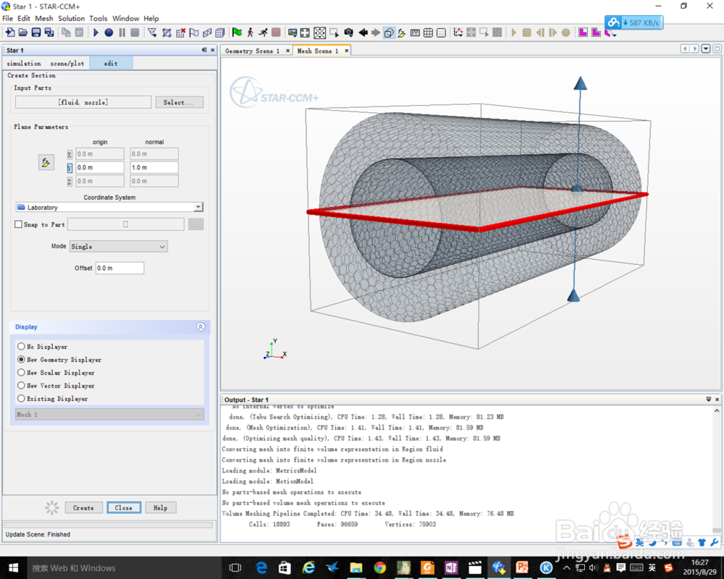Viewport: 724px width, 579px height.
Task: Click the black back arrow View icon
Action: click(363, 33)
